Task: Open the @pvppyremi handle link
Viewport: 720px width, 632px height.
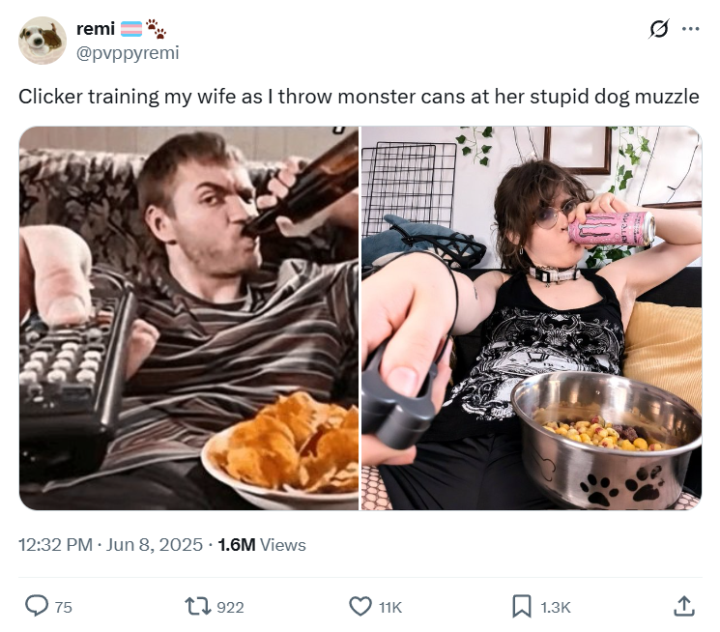Action: point(128,53)
